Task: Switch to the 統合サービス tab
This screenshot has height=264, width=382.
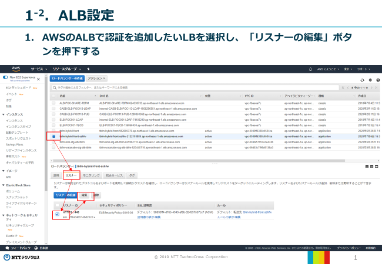Action: (x=114, y=175)
